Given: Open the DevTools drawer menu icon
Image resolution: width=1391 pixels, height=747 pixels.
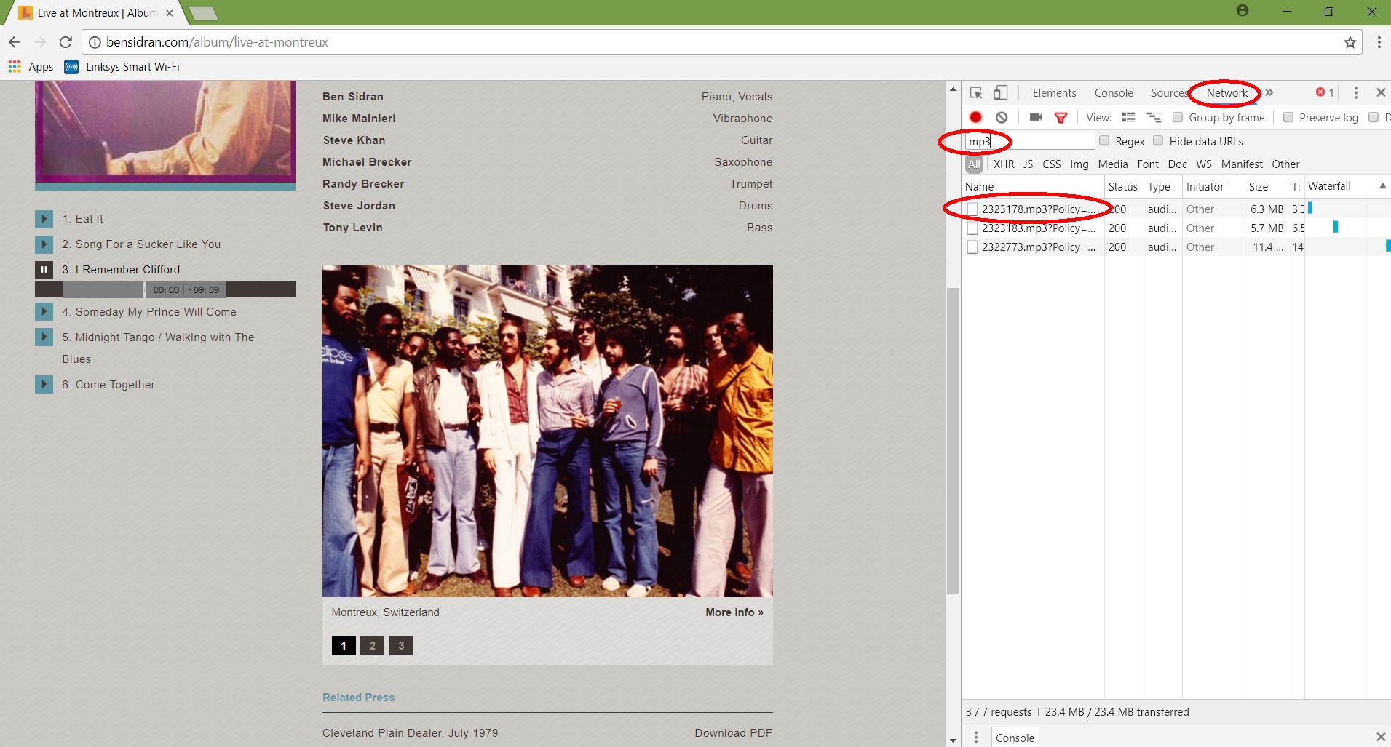Looking at the screenshot, I should click(976, 737).
